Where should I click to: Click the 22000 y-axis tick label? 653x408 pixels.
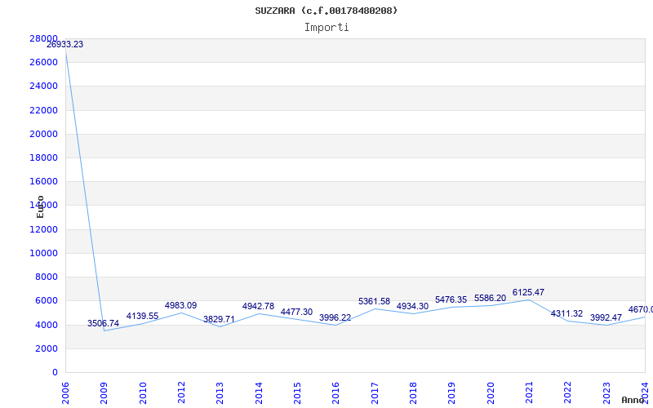(44, 110)
